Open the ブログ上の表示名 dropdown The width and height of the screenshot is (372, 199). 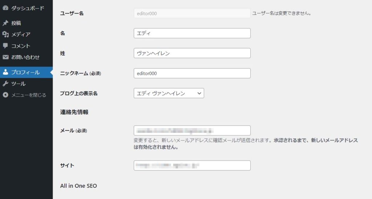(x=169, y=93)
